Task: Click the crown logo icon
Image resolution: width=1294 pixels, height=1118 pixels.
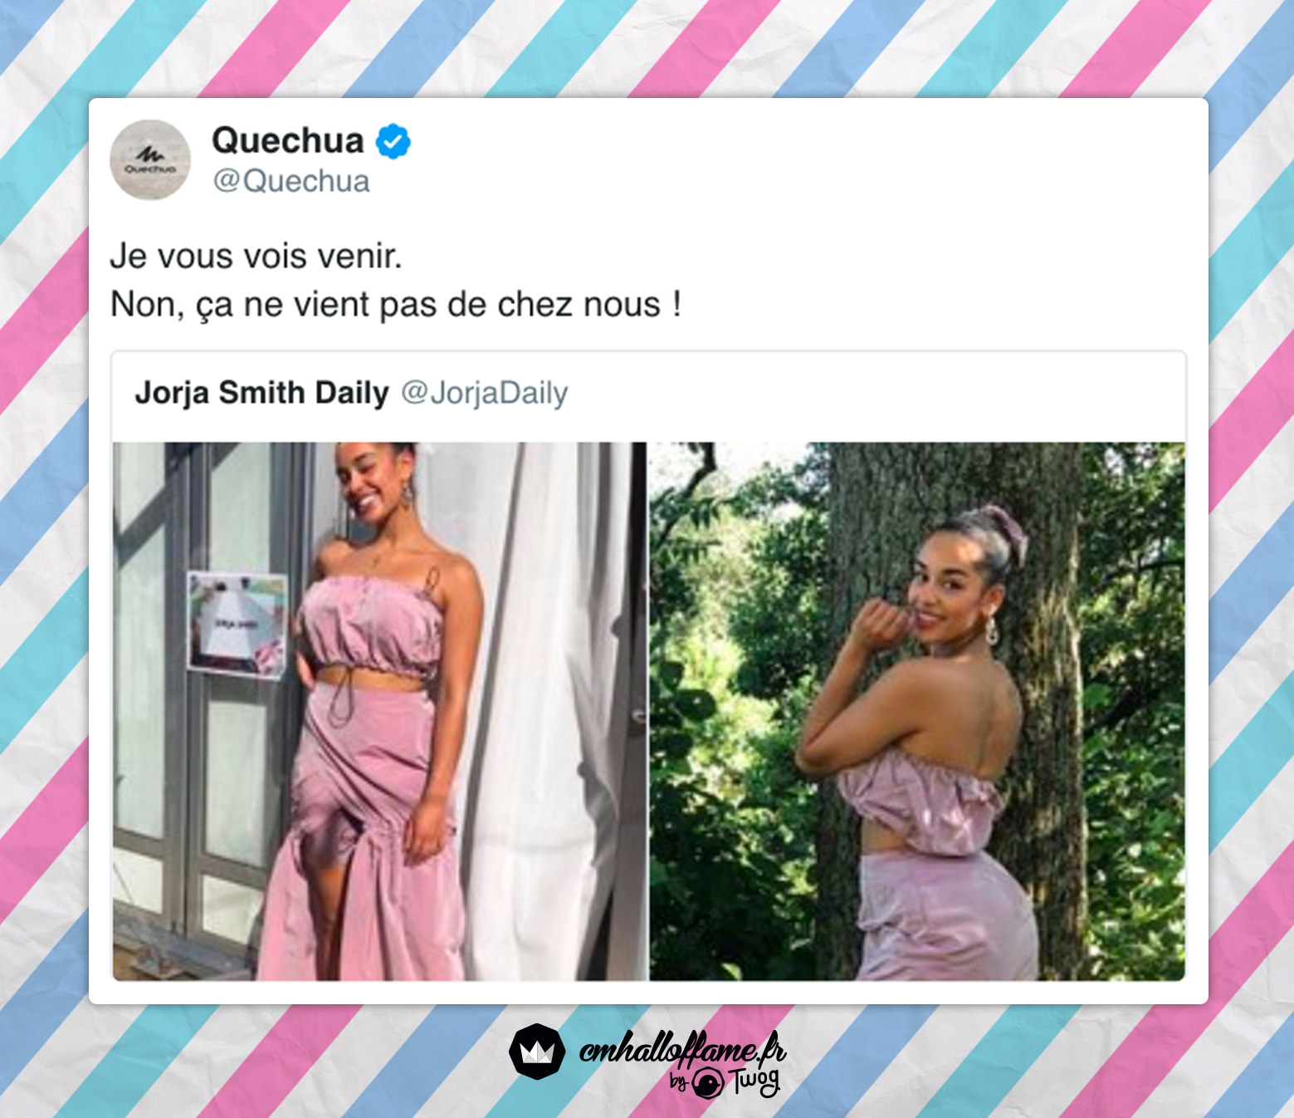Action: pos(537,1052)
